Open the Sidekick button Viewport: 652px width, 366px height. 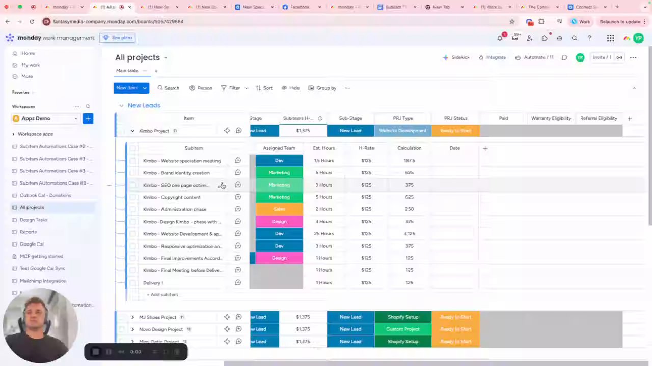(456, 57)
